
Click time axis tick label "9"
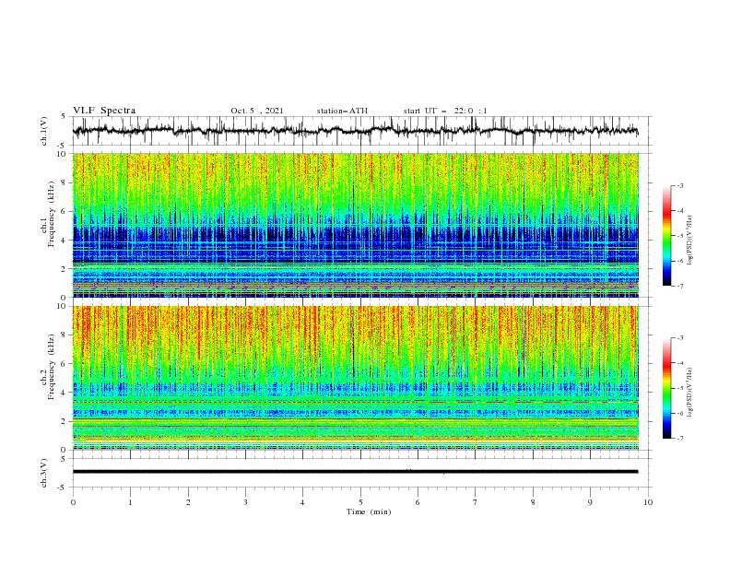pyautogui.click(x=590, y=502)
